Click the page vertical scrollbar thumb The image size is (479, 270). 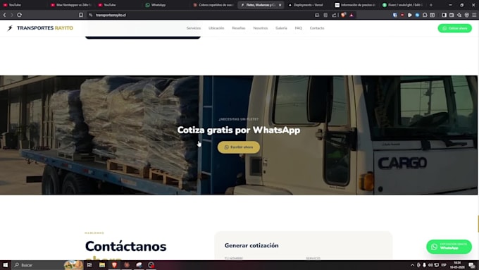coord(478,224)
